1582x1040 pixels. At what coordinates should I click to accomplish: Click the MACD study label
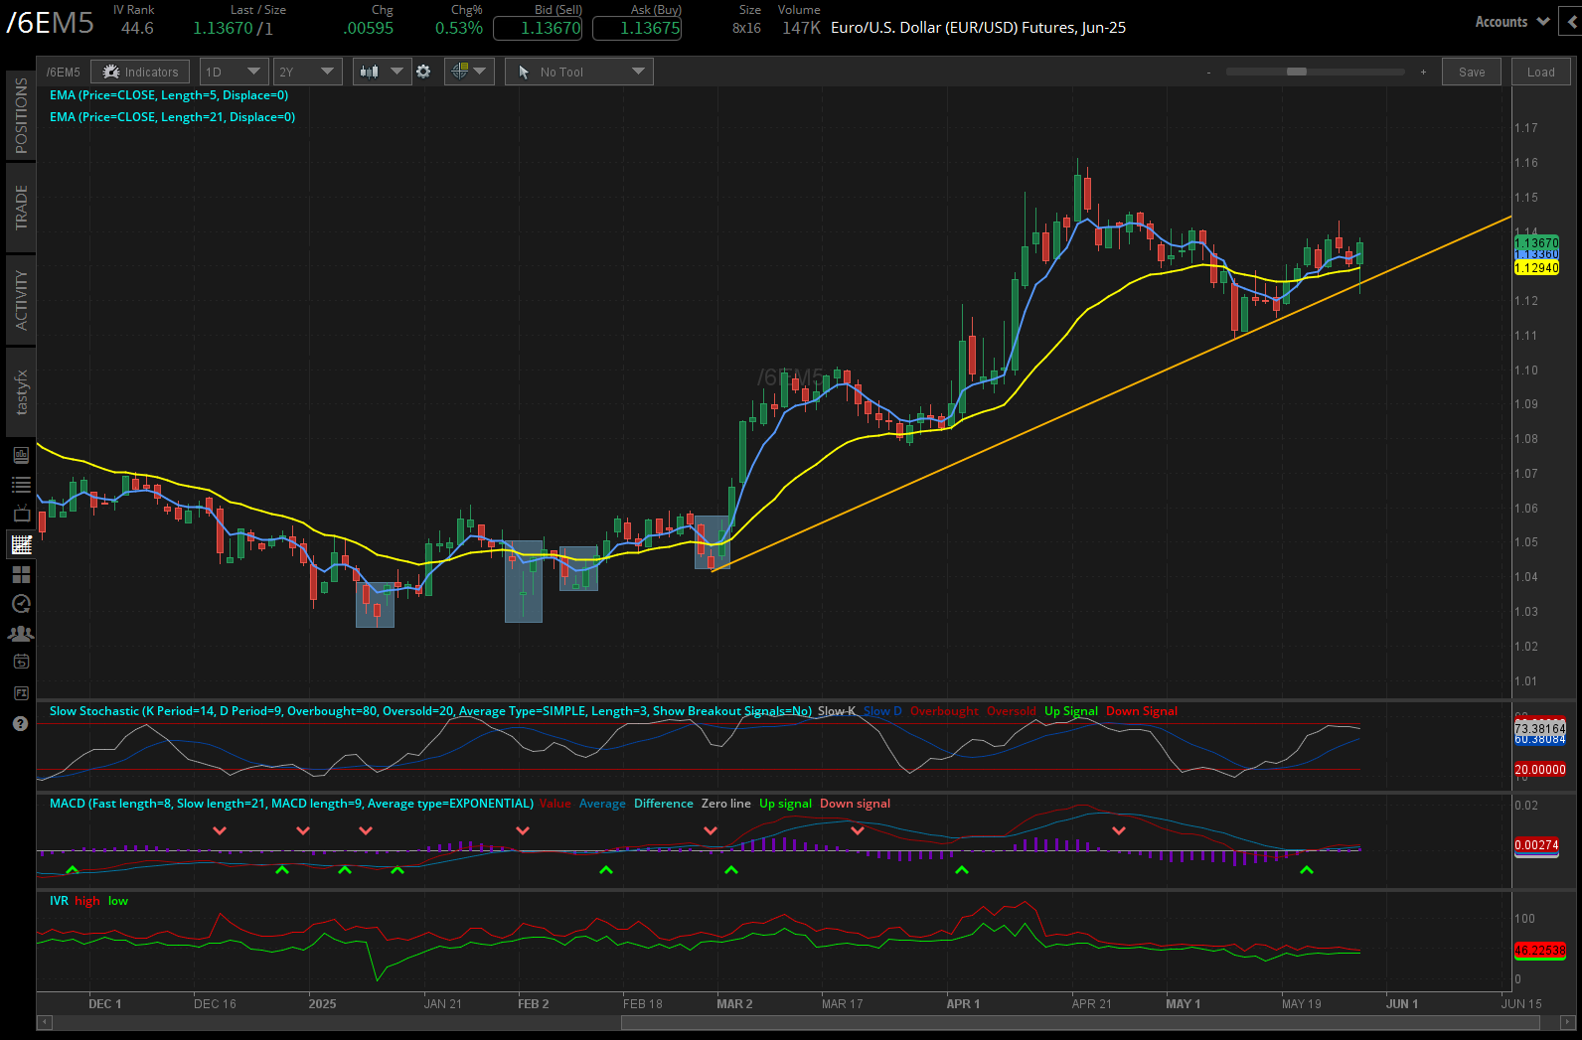tap(291, 804)
